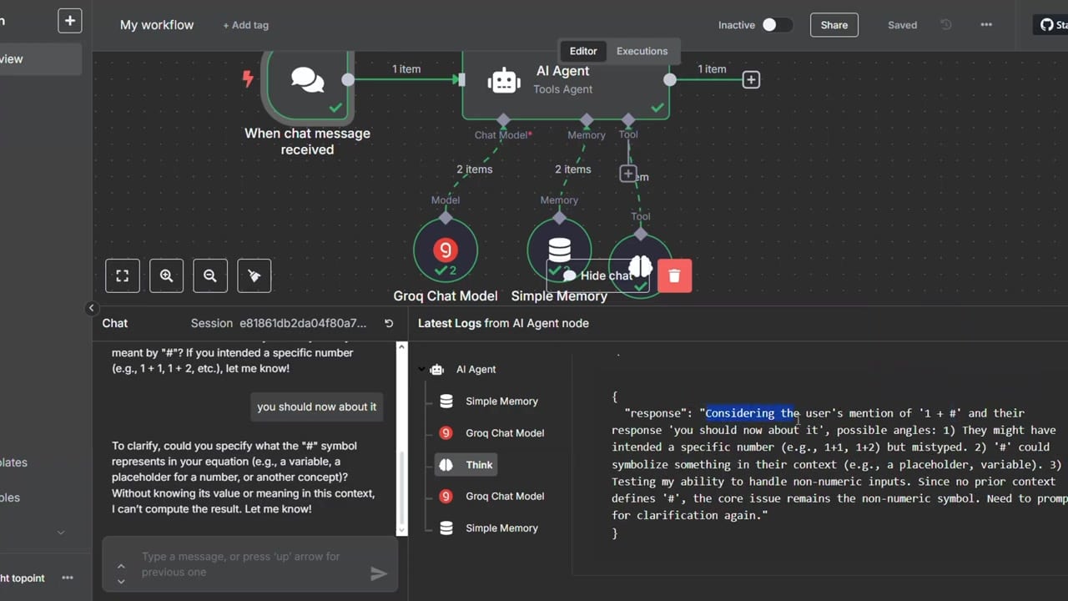Viewport: 1068px width, 601px height.
Task: Click the session ID text
Action: click(x=303, y=323)
